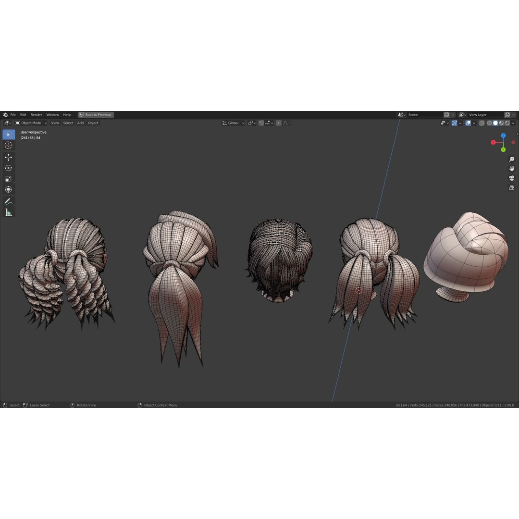This screenshot has height=519, width=519.
Task: Switch perspective/orthographic with grid icon
Action: [x=512, y=188]
